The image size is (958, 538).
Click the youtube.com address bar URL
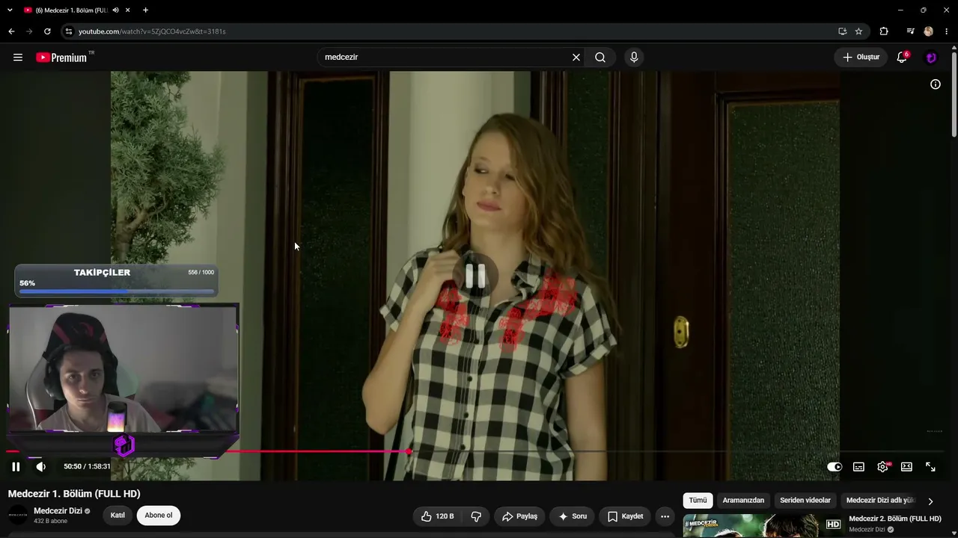coord(152,31)
